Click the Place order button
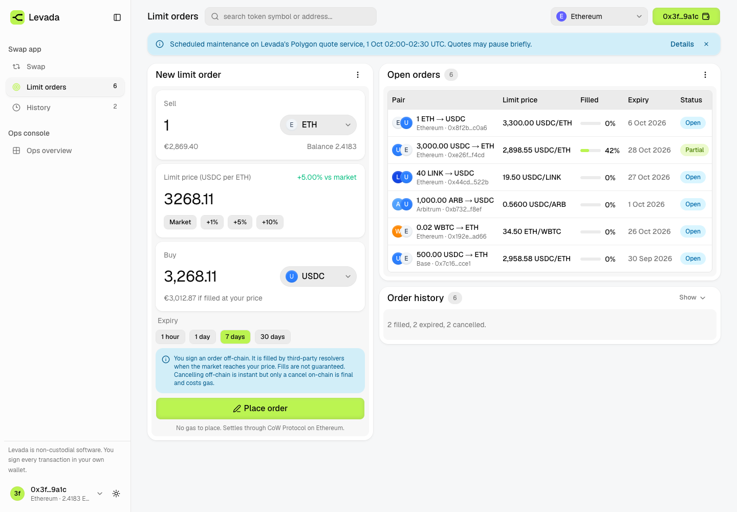This screenshot has width=737, height=512. coord(260,409)
